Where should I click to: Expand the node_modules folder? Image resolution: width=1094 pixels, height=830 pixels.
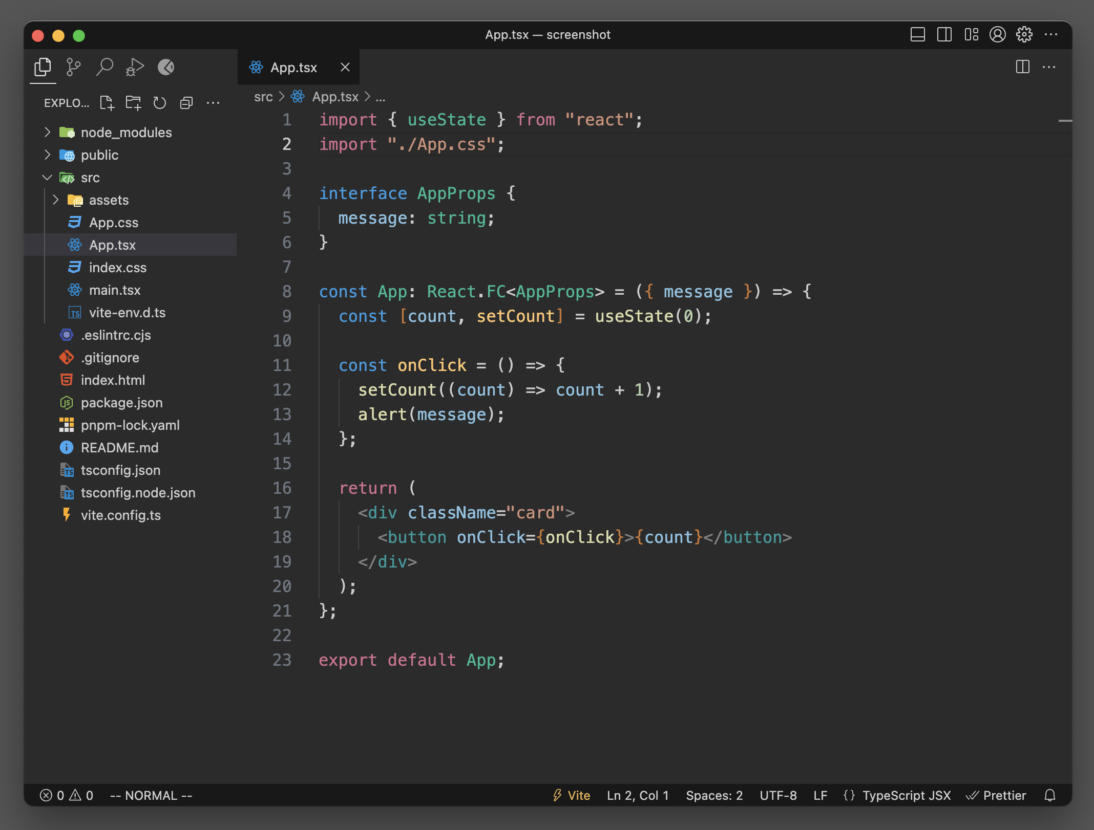tap(130, 133)
